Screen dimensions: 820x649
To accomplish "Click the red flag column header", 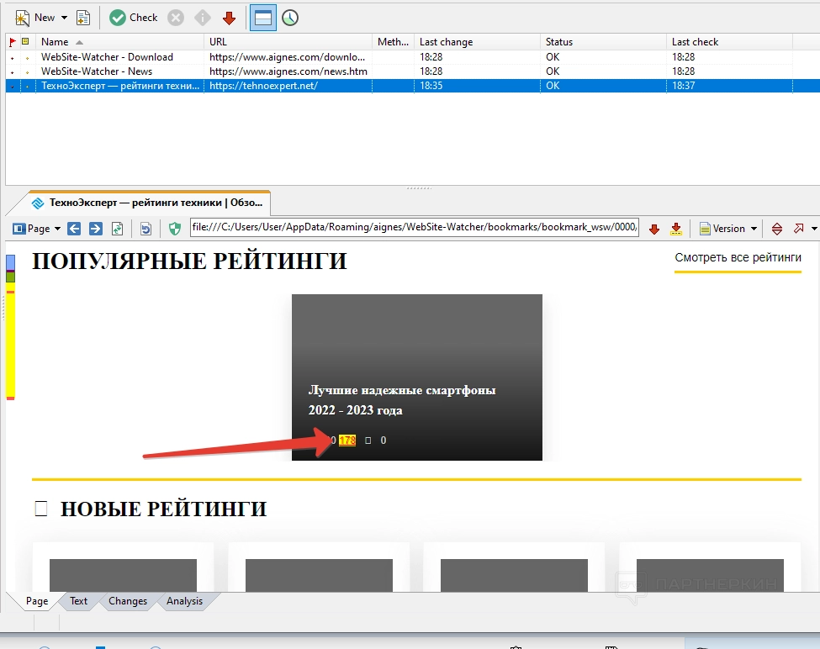I will point(13,42).
